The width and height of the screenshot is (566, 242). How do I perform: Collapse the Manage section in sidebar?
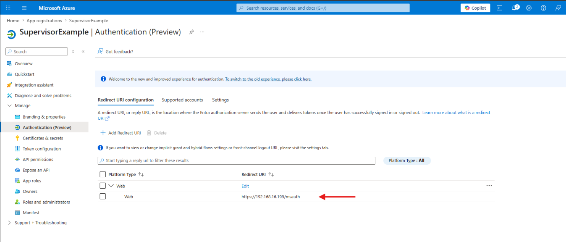[9, 106]
